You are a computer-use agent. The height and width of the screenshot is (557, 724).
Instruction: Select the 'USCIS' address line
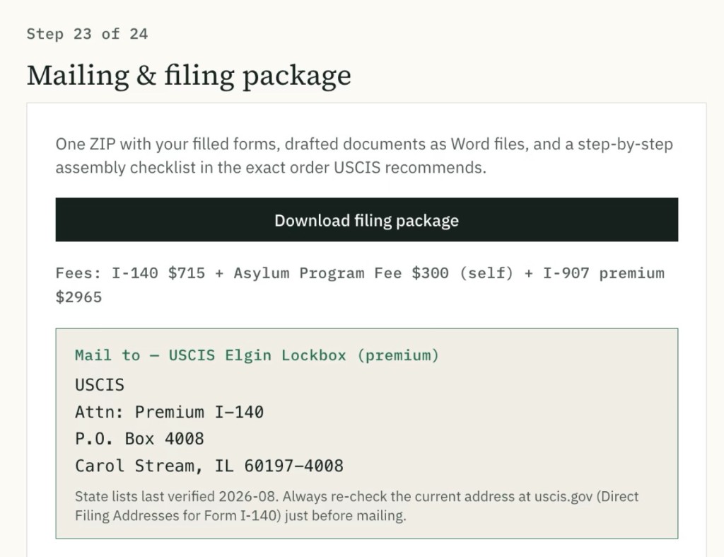(100, 385)
